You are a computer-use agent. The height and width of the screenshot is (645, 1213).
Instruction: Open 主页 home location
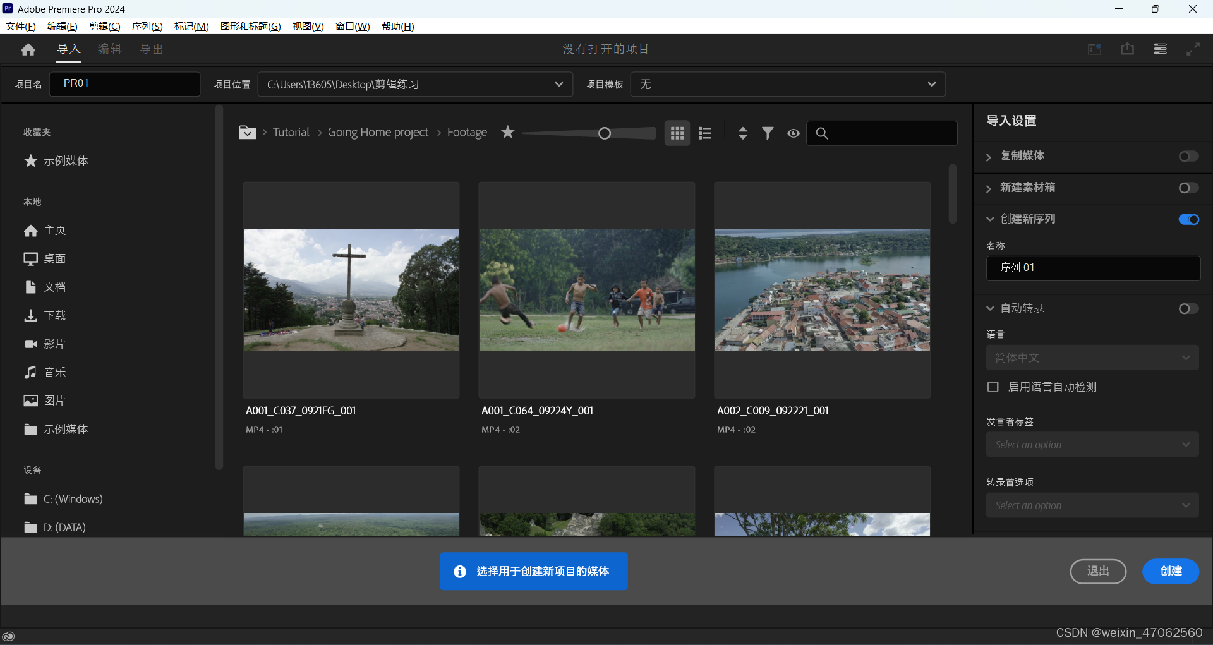point(44,231)
